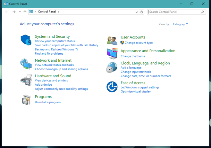
Task: Open Let Windows suggest settings
Action: [140, 87]
